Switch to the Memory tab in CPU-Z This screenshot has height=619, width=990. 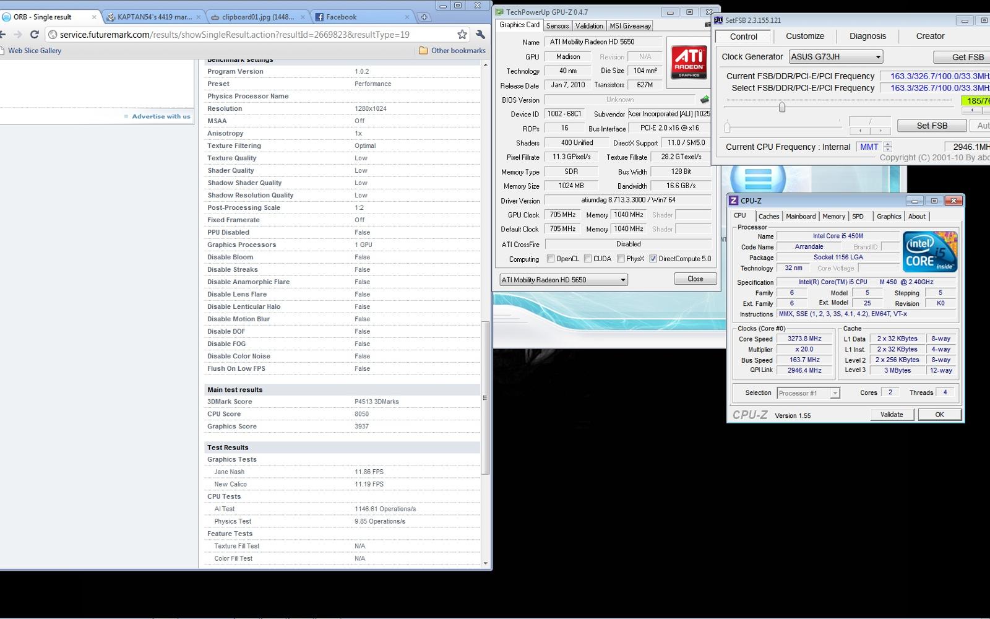click(833, 217)
